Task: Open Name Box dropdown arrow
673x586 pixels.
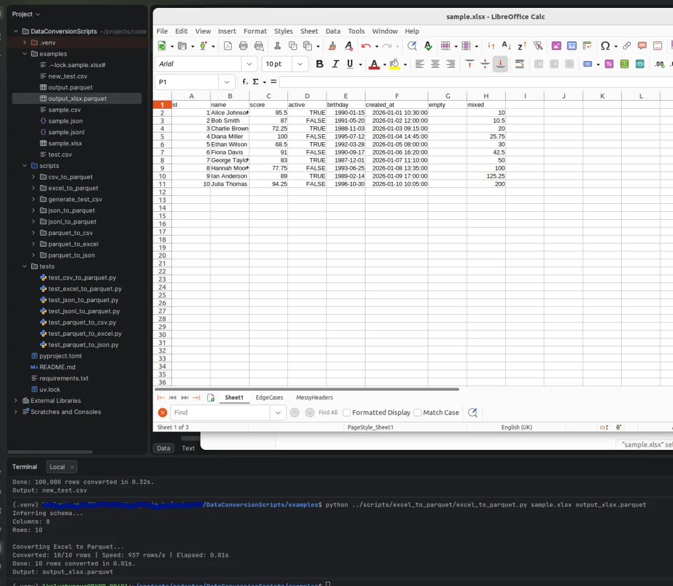Action: tap(226, 82)
